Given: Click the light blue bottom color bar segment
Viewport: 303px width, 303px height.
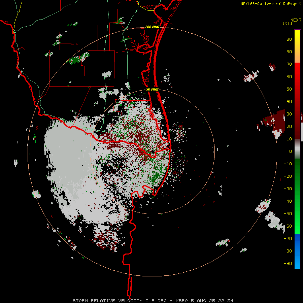Looking at the screenshot, I should (x=297, y=263).
